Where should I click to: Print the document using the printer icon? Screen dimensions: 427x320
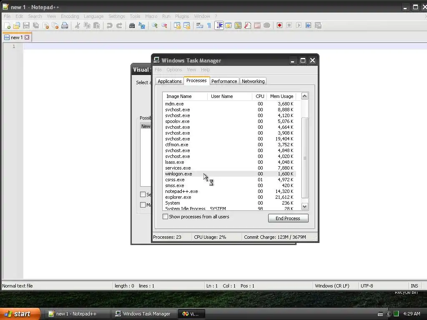65,25
